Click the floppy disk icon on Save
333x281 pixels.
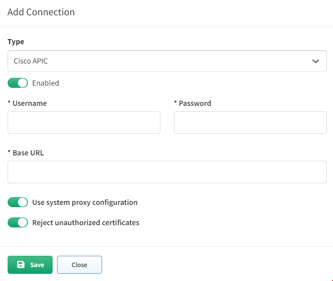21,265
